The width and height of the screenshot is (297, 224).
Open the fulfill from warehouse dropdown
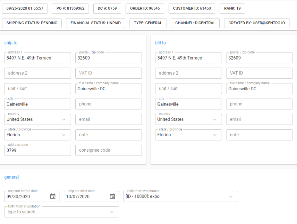231,196
